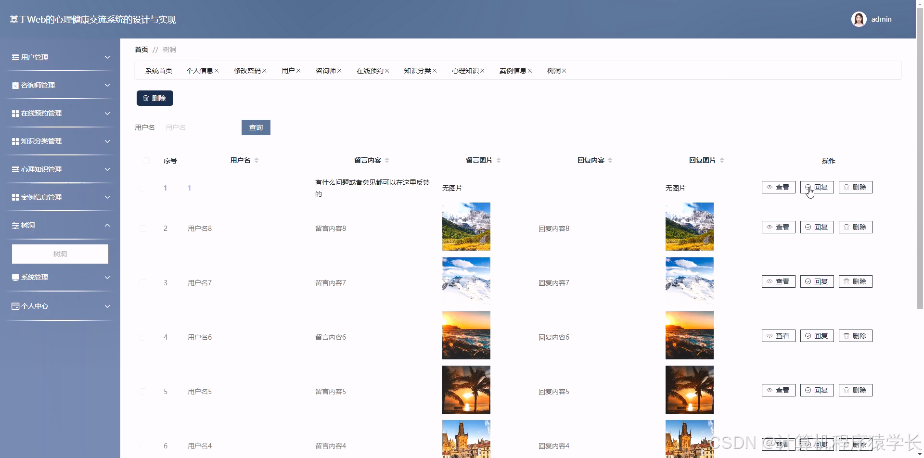Check the row for 用户名6
This screenshot has width=924, height=458.
143,337
